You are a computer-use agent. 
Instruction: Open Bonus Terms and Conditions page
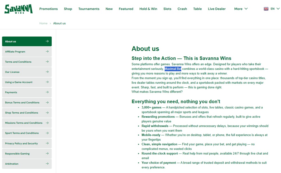(x=27, y=102)
